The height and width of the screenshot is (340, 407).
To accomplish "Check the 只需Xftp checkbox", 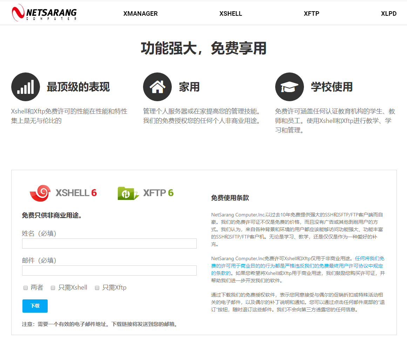I will pos(97,288).
